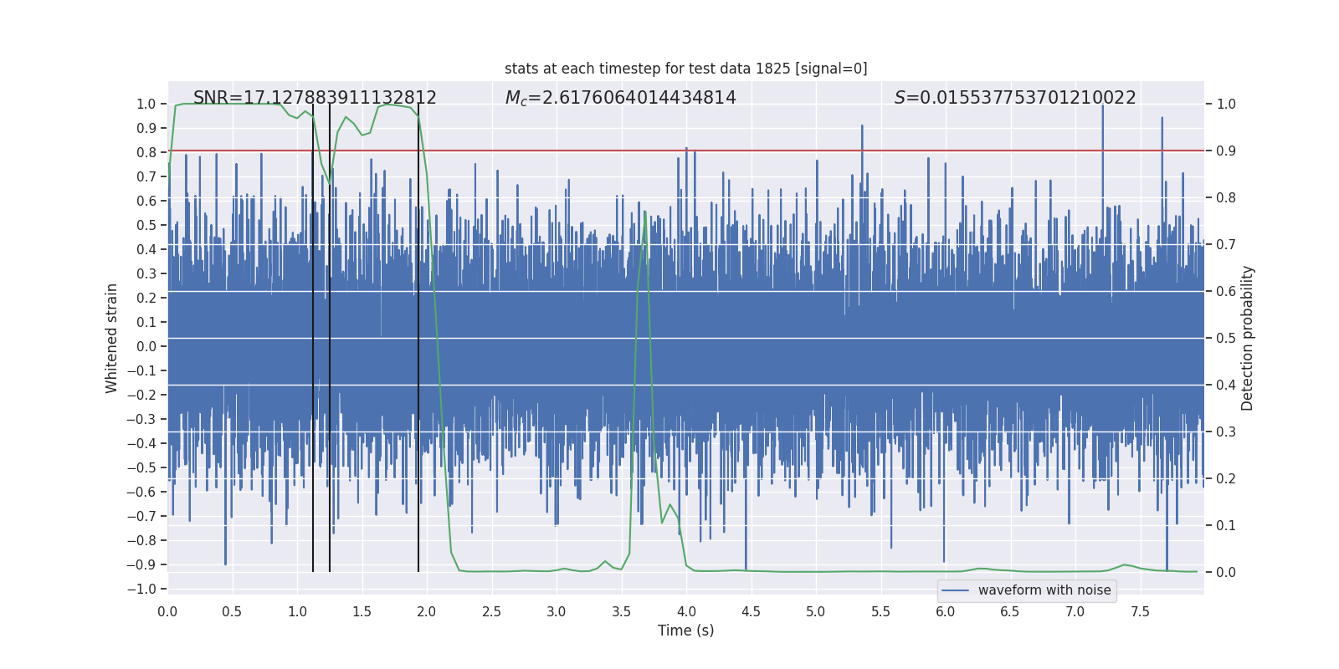Click the SNR value annotation
Viewport: 1339px width, 669px height.
(x=315, y=98)
